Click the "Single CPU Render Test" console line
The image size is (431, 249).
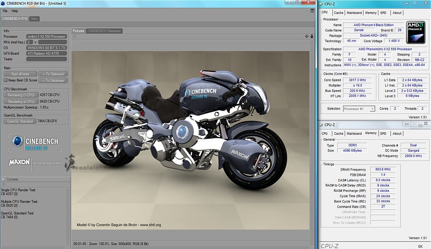[18, 190]
